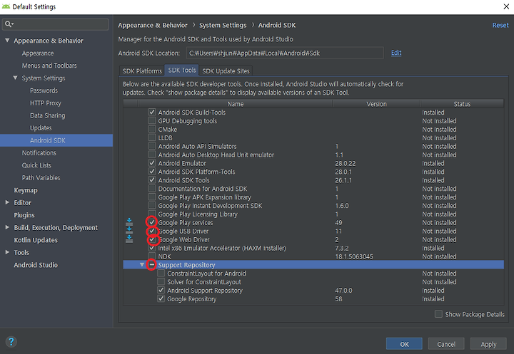Uncheck Google Repository
Screen dimensions: 514x354
click(161, 298)
